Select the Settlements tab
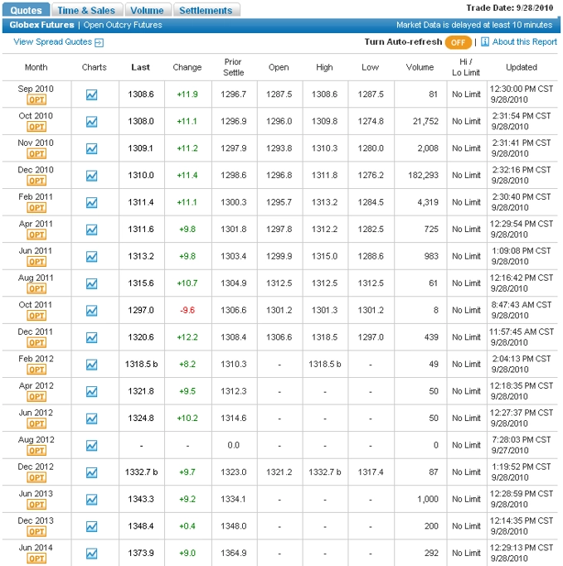This screenshot has height=566, width=563. 206,11
